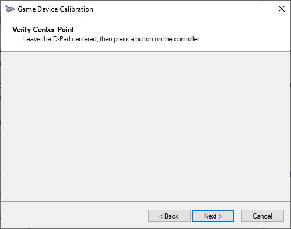
Task: Click the blue-outlined default Next button
Action: point(213,216)
